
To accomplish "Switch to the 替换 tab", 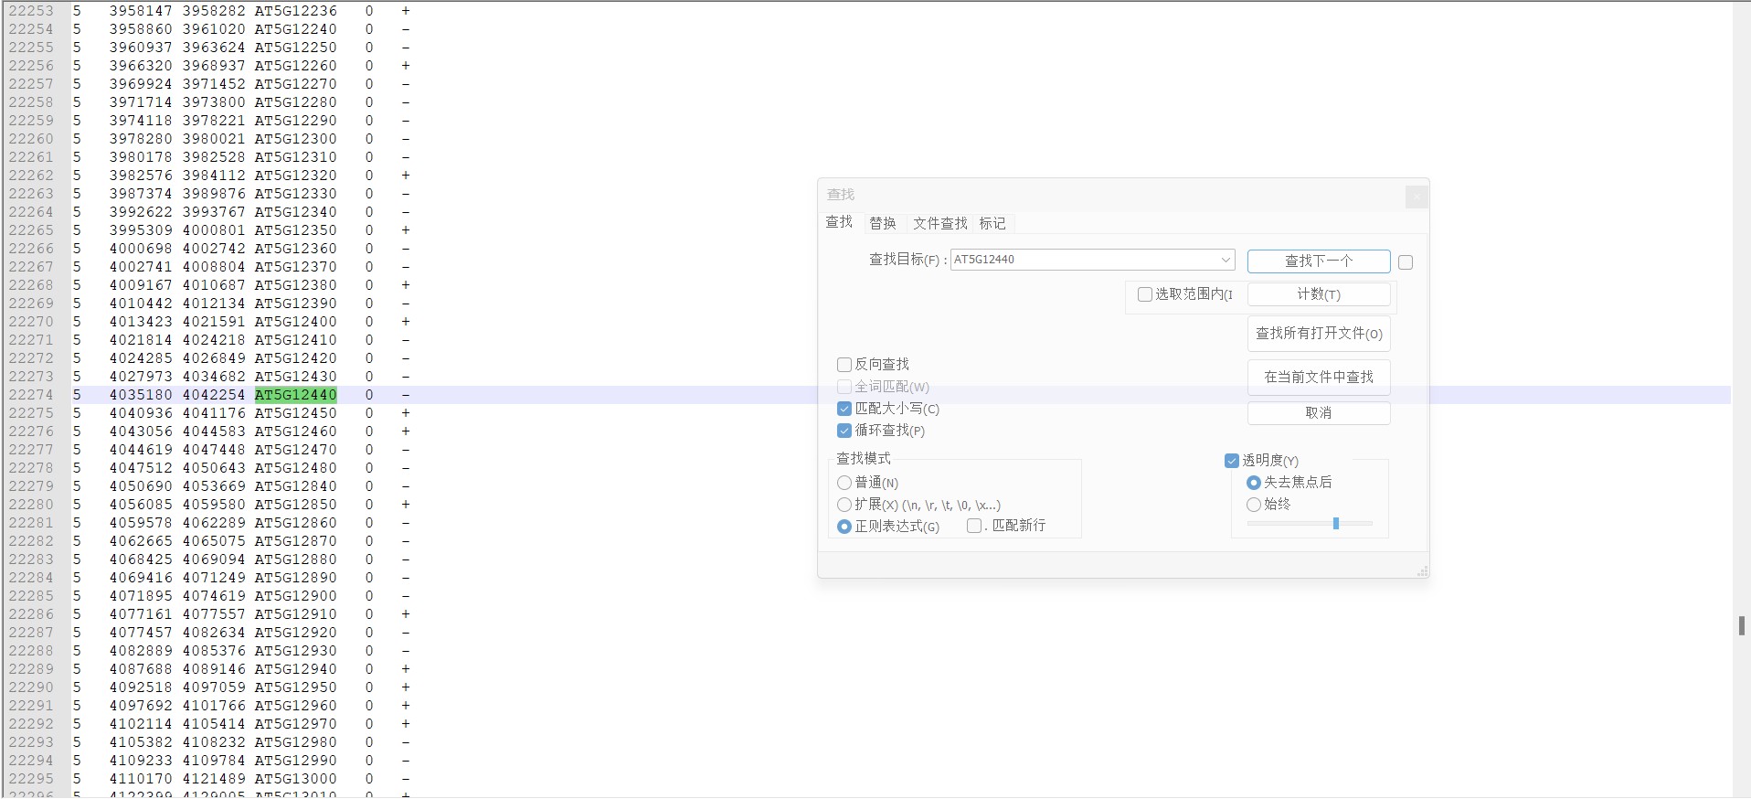I will point(883,223).
